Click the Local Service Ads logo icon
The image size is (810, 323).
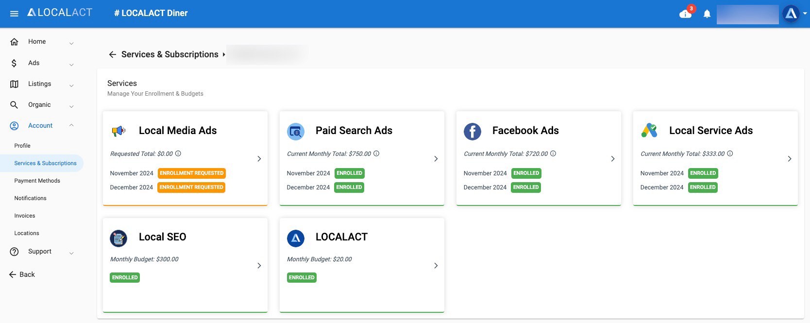pos(649,131)
